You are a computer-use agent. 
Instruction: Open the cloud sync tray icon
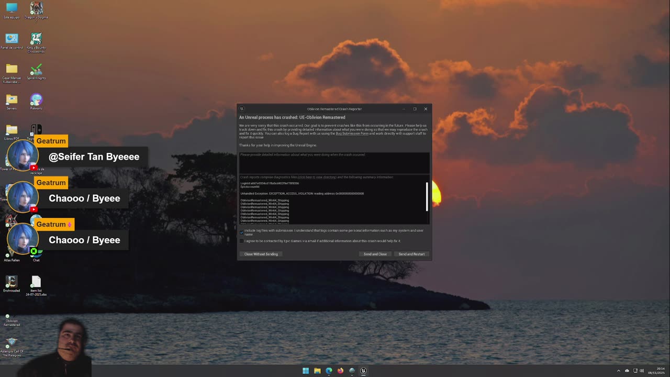(627, 371)
